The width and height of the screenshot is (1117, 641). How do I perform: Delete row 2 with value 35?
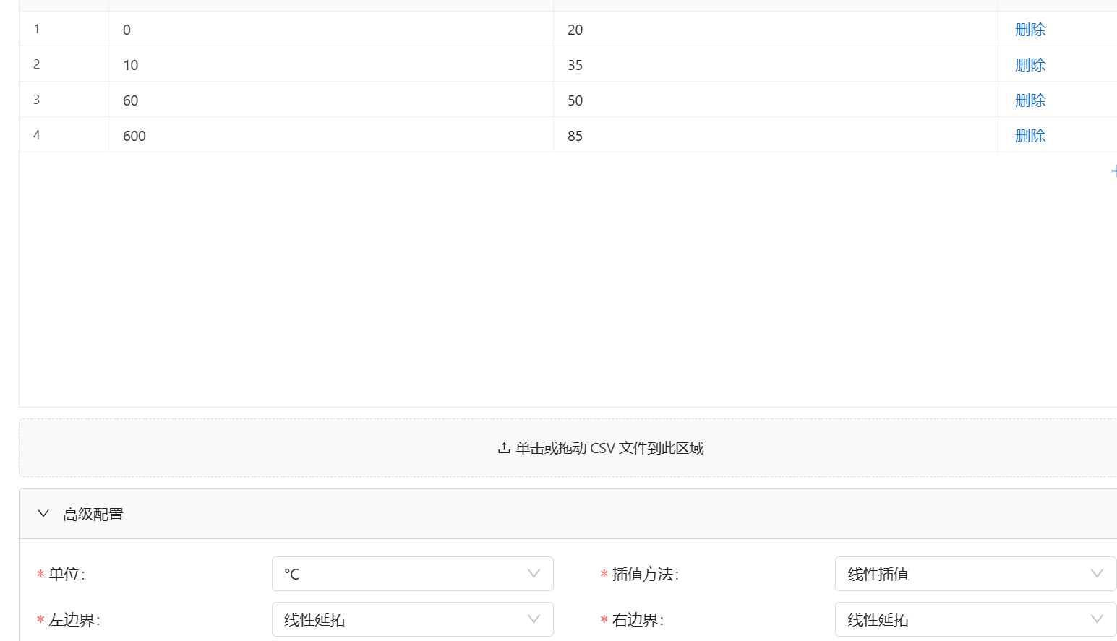click(1030, 65)
